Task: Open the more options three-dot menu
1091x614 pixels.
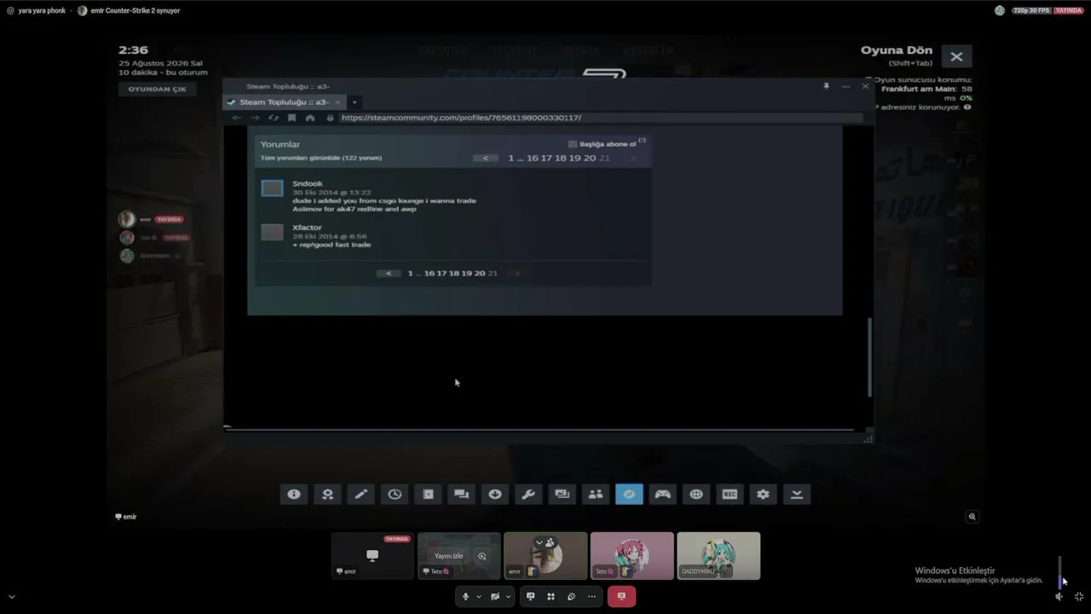Action: pos(592,596)
